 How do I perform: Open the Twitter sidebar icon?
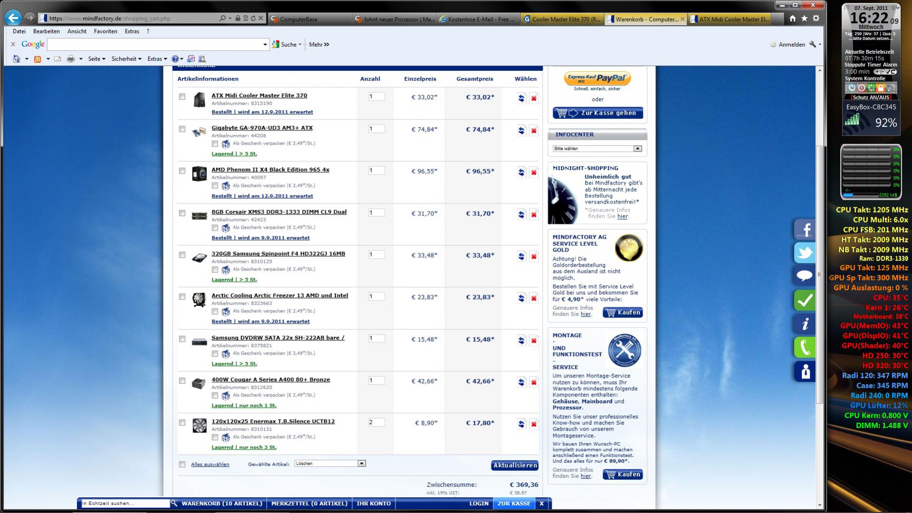coord(805,253)
